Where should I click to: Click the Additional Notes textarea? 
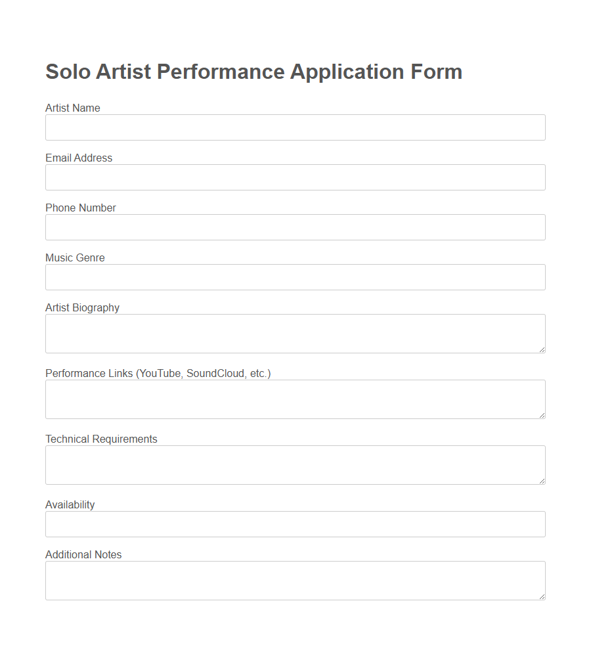tap(295, 580)
